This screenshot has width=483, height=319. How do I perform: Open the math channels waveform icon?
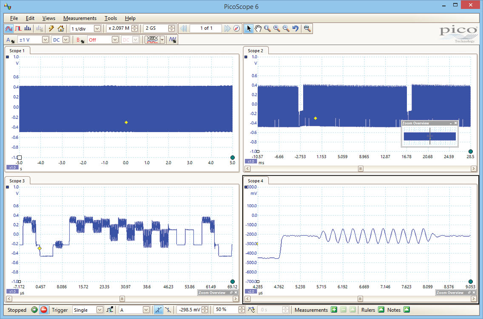(x=173, y=40)
